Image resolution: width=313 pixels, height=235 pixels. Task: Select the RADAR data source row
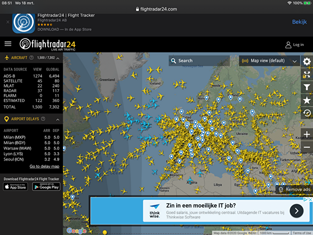point(31,91)
